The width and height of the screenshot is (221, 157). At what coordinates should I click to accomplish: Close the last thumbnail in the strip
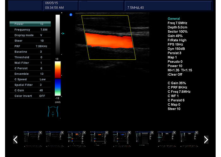[x=197, y=133]
